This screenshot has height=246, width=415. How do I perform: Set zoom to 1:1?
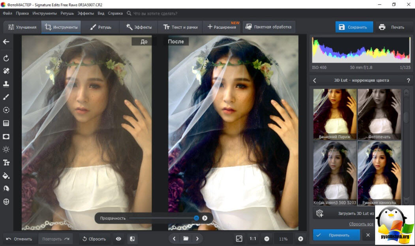253,238
